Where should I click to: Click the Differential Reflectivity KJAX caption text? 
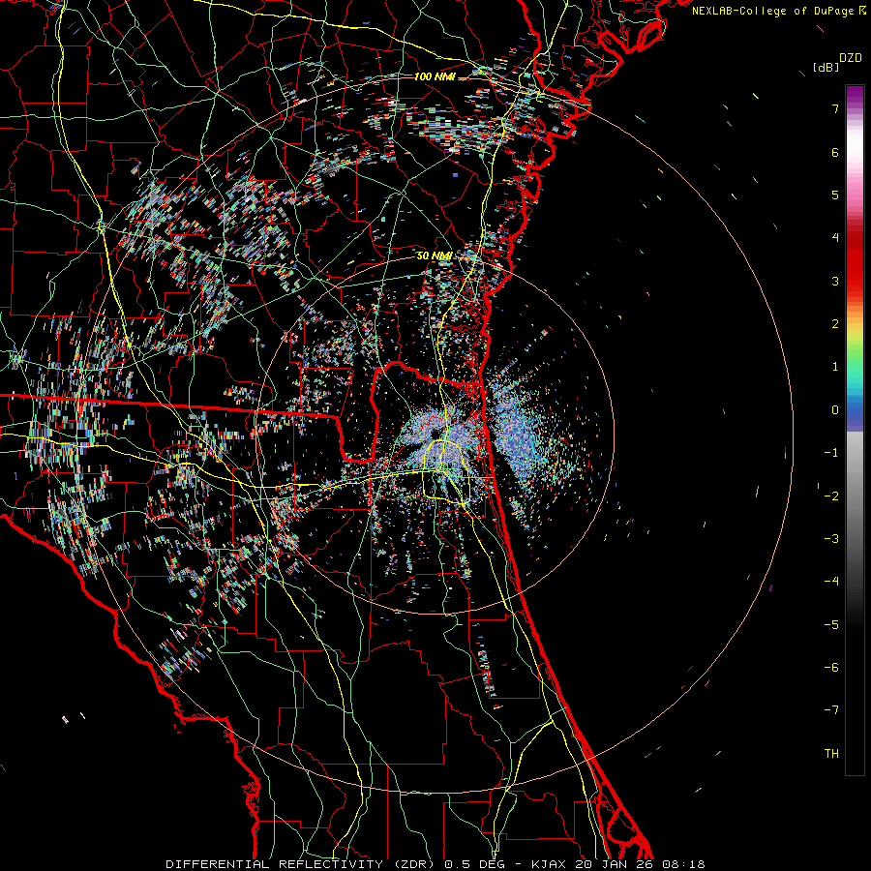point(435,864)
